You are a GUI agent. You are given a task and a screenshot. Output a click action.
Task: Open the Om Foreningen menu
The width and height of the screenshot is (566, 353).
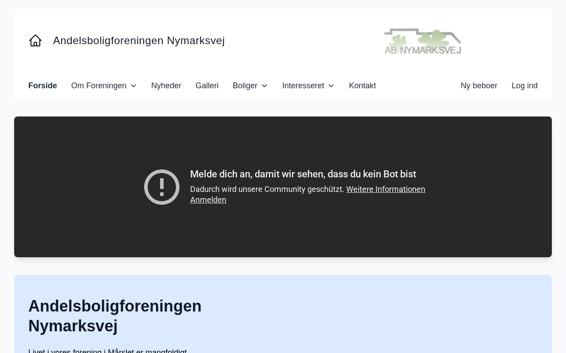[99, 86]
